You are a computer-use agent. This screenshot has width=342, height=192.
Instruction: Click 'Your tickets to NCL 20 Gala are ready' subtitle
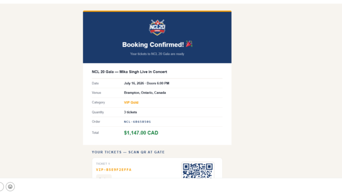point(157,54)
